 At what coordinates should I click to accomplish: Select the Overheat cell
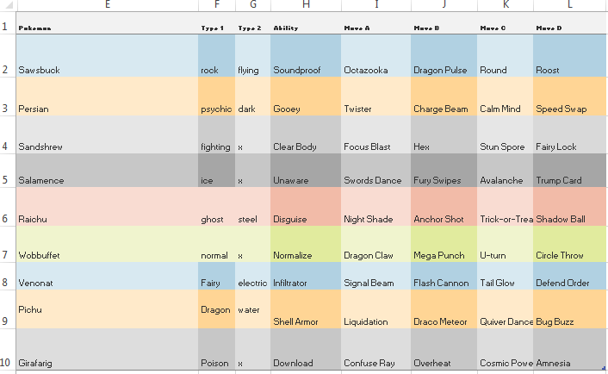click(x=444, y=349)
